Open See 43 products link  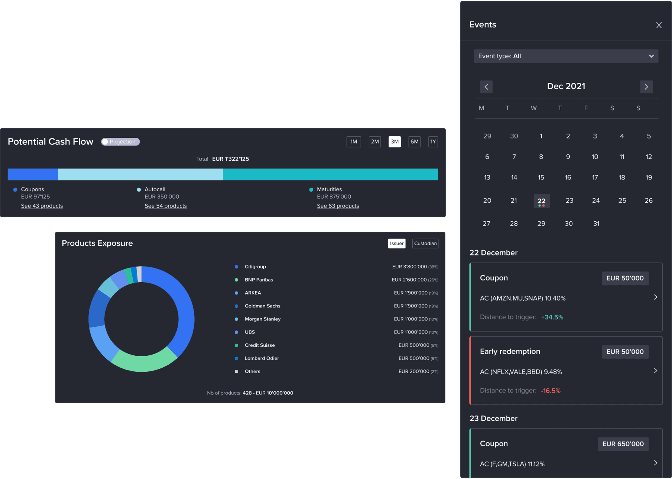(x=42, y=206)
